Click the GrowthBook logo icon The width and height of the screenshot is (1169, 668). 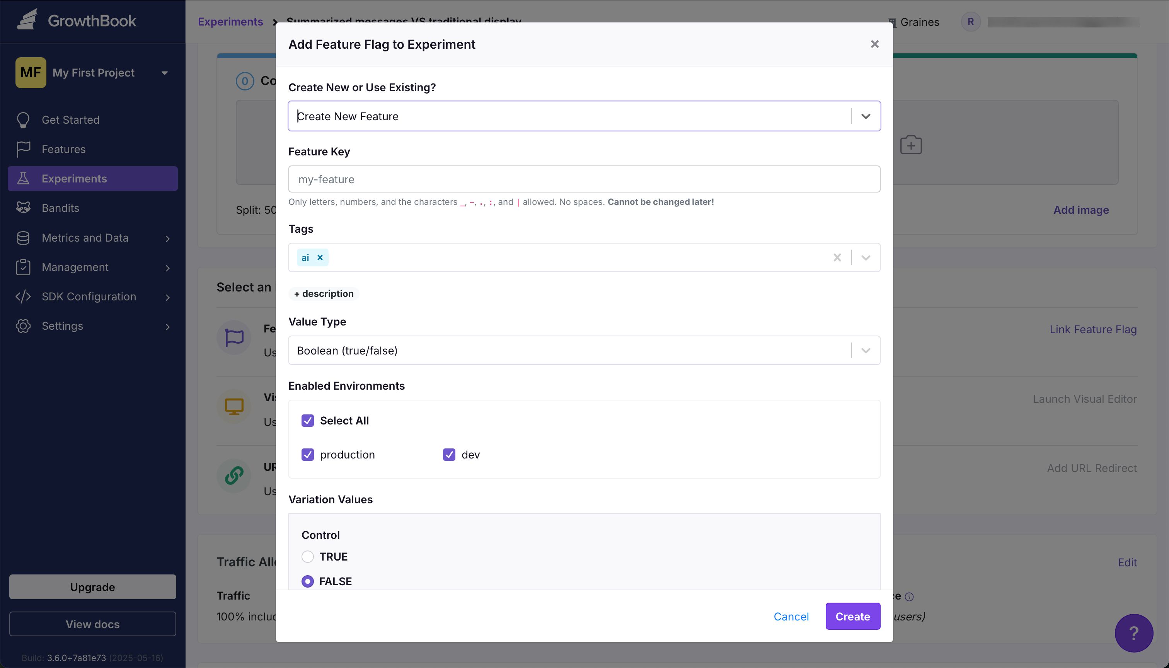pyautogui.click(x=27, y=20)
